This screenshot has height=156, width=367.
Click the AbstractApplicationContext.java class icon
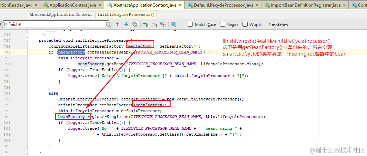[x=110, y=5]
